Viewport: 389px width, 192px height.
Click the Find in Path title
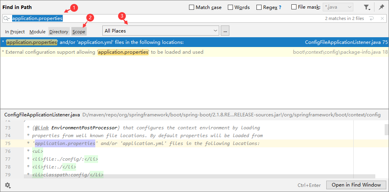point(17,7)
